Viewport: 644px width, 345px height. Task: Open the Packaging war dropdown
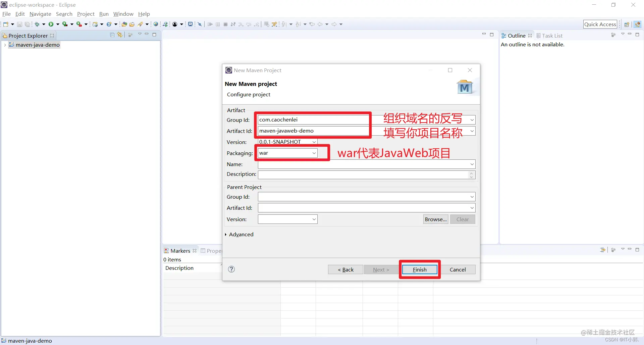[x=314, y=153]
